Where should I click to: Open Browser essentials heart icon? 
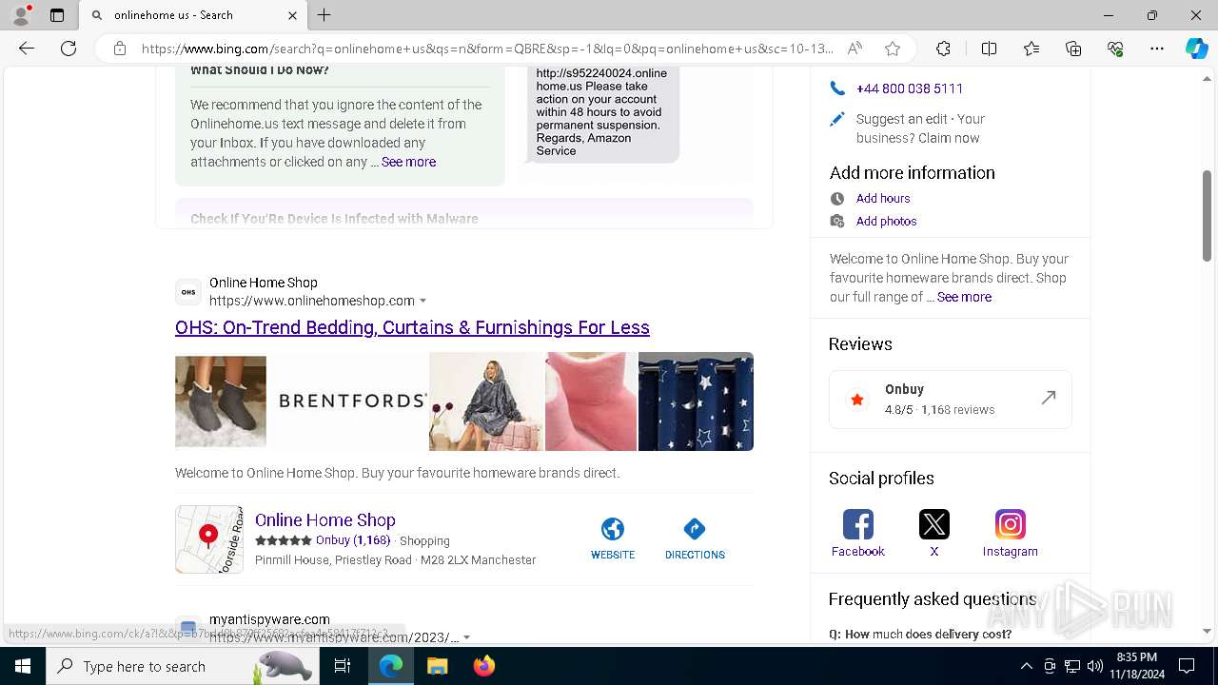(1115, 49)
